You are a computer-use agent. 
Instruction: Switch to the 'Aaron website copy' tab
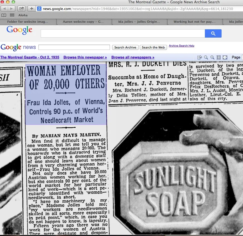(x=83, y=22)
